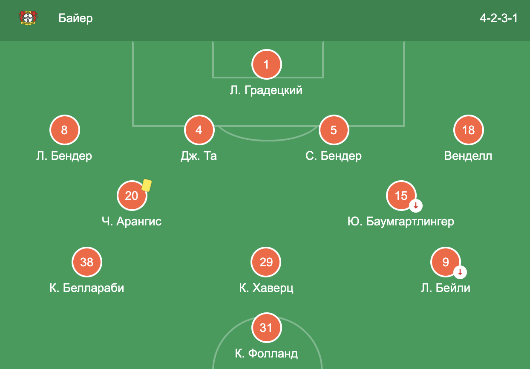Select goalkeeper number 1 circle
Screen dimensions: 530x369
pyautogui.click(x=266, y=64)
